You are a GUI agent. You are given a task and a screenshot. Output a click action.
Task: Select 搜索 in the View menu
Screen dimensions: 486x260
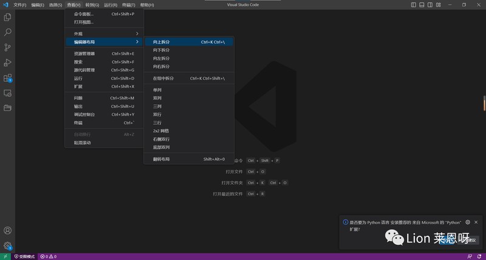[104, 62]
